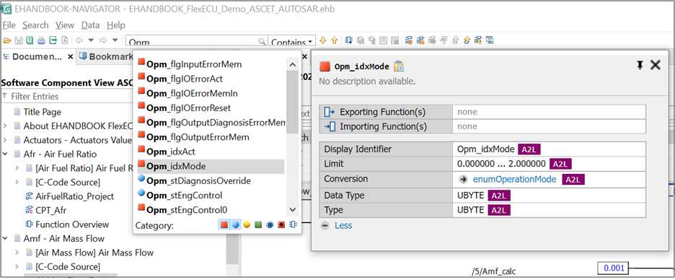Click the search magnifier icon in search box

click(262, 41)
